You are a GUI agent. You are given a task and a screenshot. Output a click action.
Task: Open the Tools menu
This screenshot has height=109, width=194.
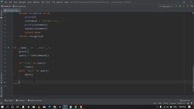click(x=48, y=2)
